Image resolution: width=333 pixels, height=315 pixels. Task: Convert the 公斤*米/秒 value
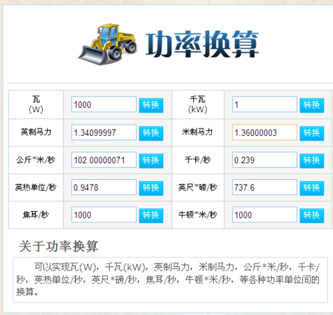click(x=151, y=160)
